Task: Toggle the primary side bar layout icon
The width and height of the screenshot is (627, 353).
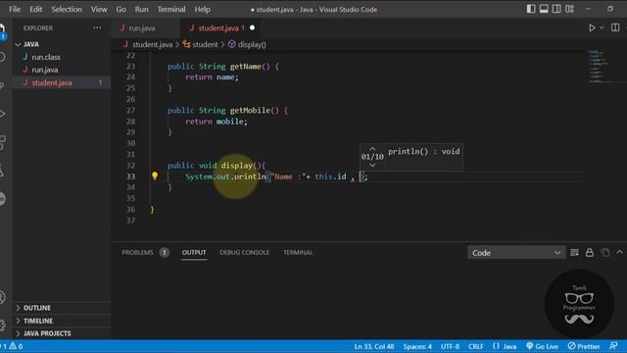Action: [531, 9]
